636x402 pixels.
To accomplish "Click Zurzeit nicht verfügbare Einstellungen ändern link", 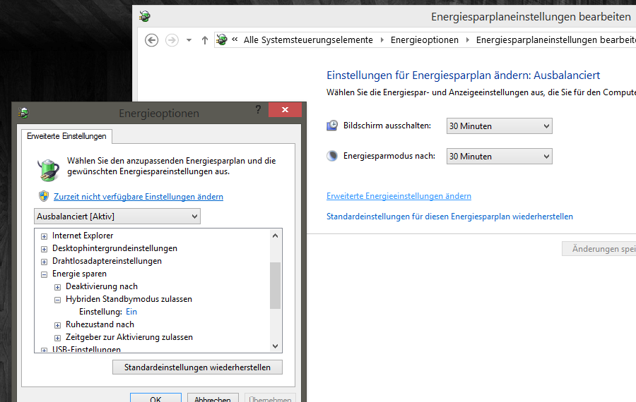I will tap(139, 197).
